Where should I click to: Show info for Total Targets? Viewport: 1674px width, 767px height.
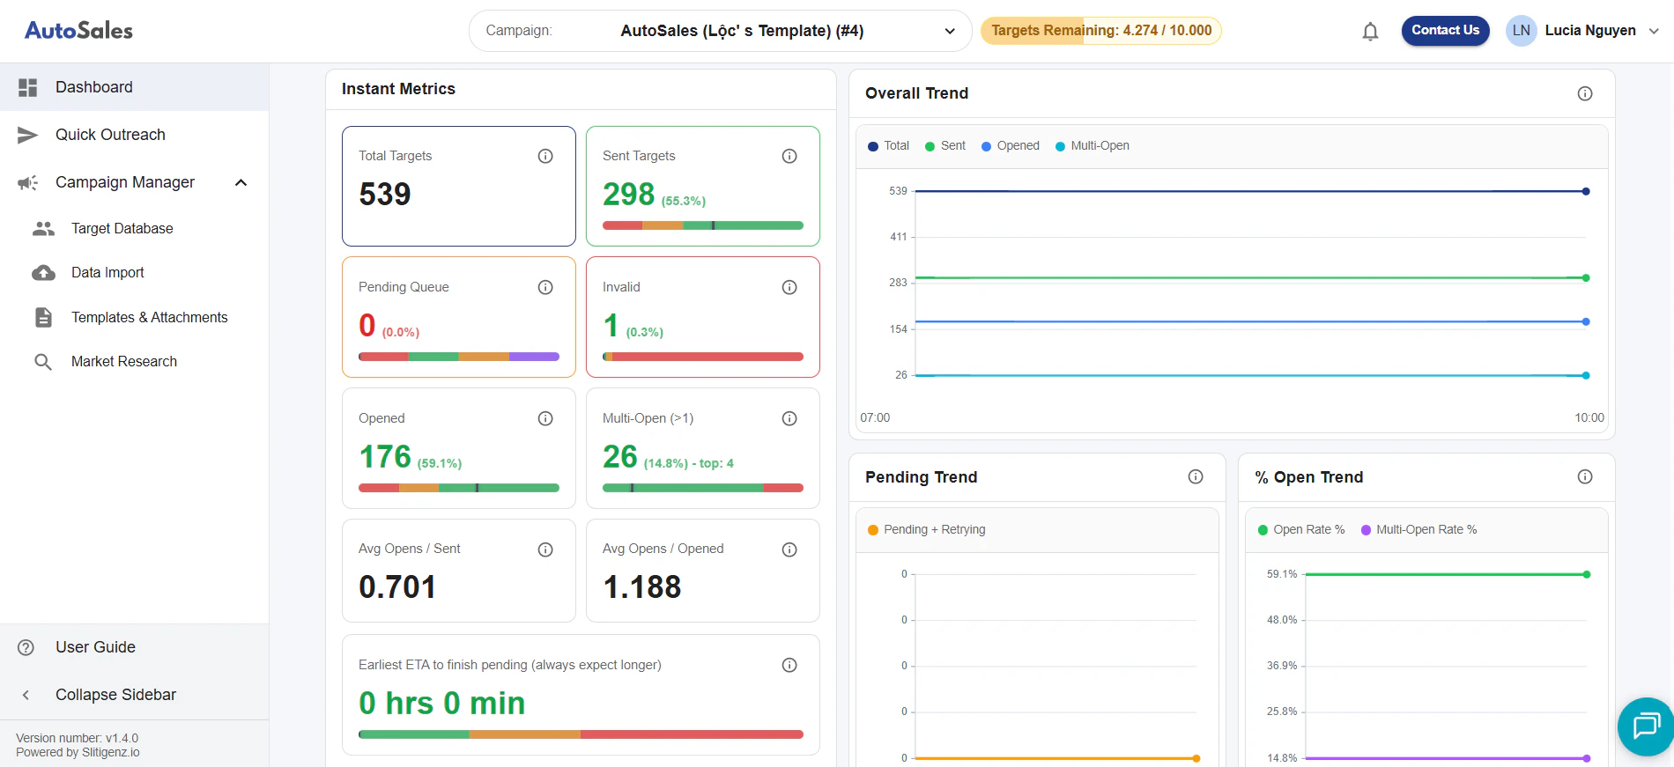545,156
